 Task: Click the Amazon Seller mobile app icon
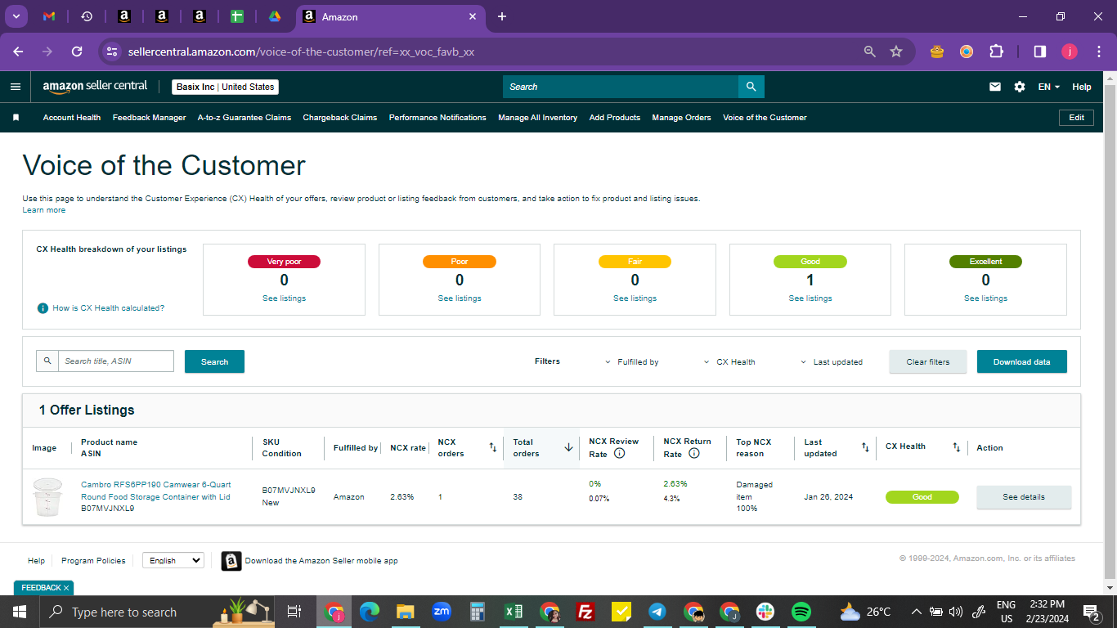pyautogui.click(x=231, y=561)
